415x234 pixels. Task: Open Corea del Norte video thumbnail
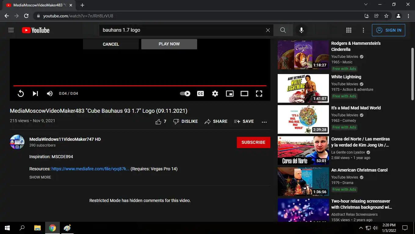(x=303, y=151)
